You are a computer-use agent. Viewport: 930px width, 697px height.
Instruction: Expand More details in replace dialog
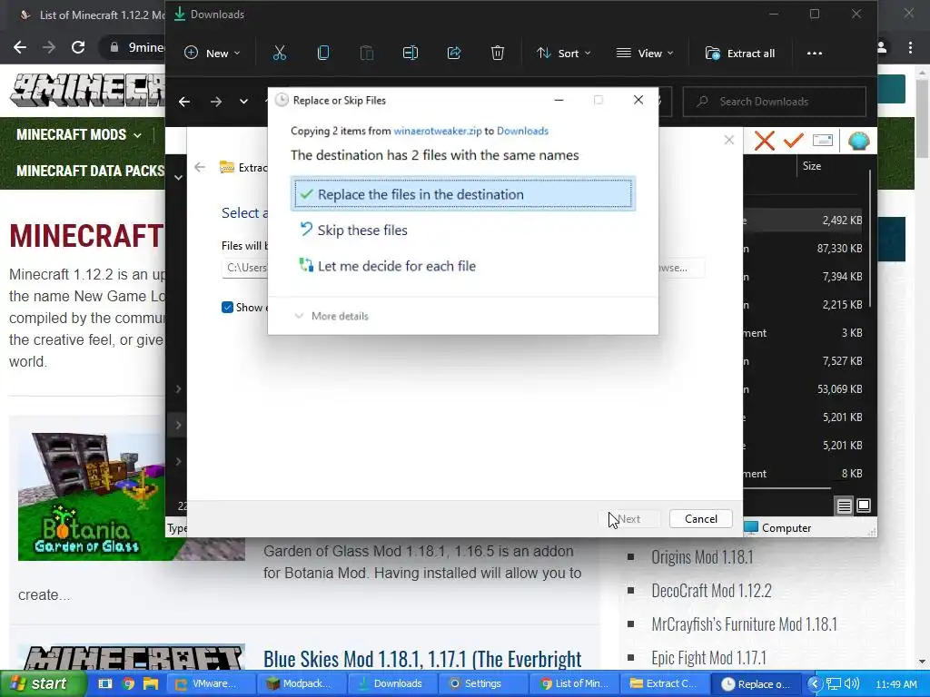[x=331, y=316]
